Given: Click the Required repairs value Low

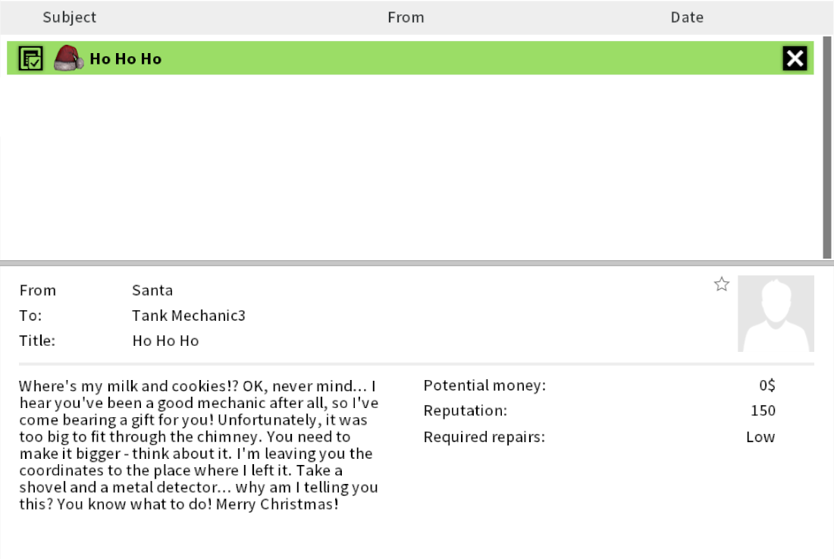Looking at the screenshot, I should click(x=760, y=437).
